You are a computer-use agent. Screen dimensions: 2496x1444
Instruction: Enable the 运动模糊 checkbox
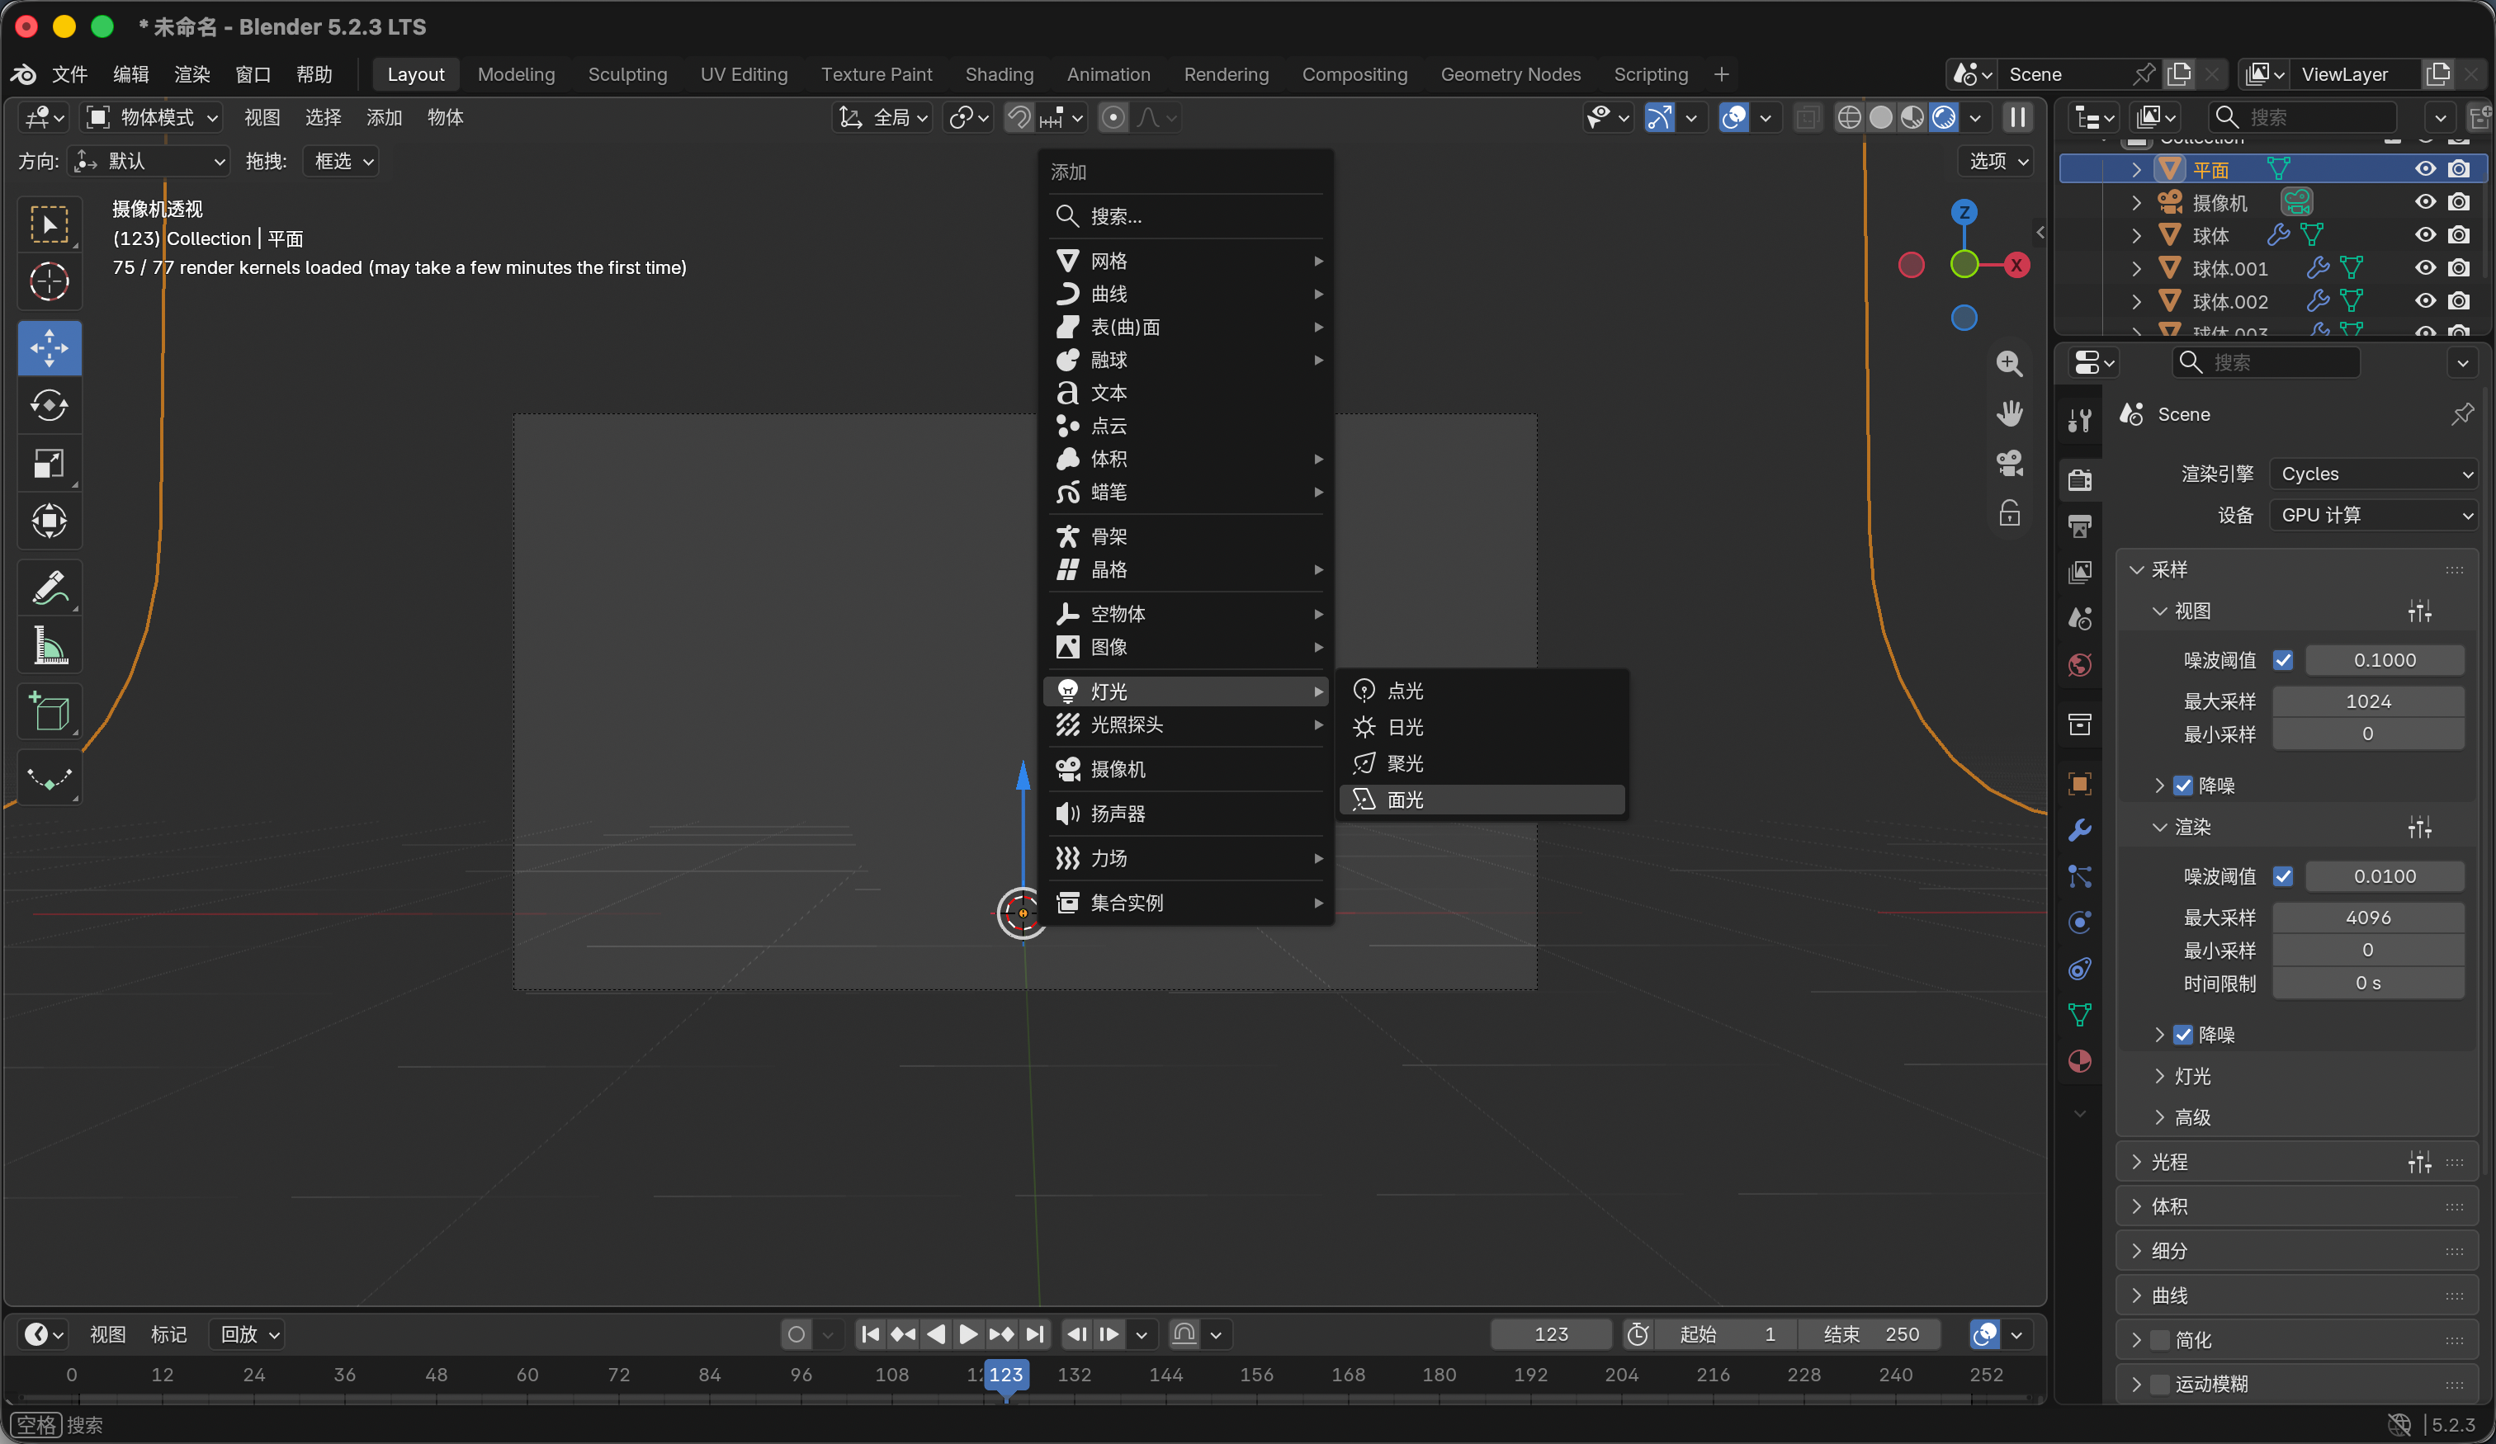pos(2160,1384)
